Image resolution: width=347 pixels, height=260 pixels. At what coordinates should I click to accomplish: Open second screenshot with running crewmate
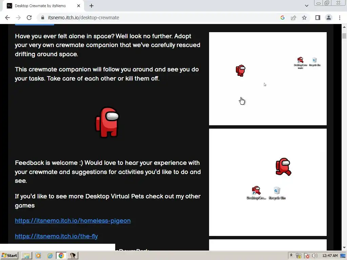[268, 182]
